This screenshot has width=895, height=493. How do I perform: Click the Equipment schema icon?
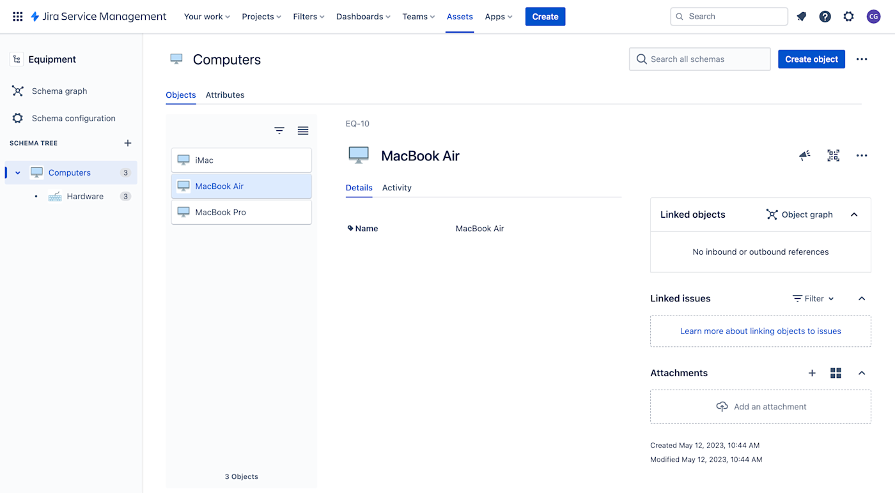pos(17,59)
